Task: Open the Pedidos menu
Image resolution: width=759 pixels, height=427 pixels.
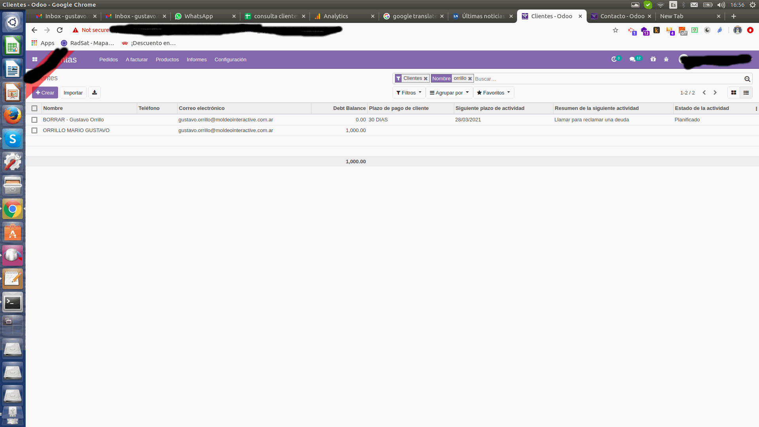Action: (x=108, y=60)
